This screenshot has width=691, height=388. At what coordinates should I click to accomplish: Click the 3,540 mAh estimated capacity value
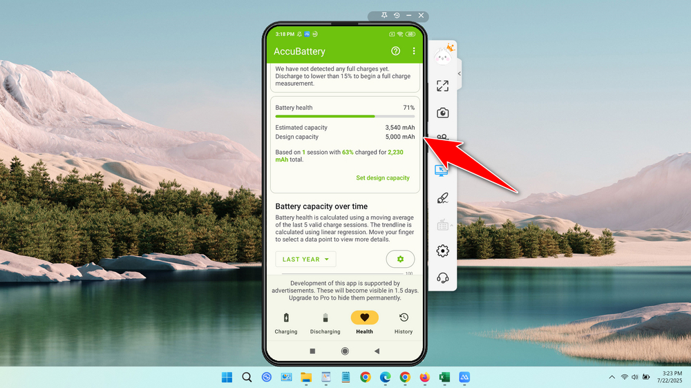point(399,127)
